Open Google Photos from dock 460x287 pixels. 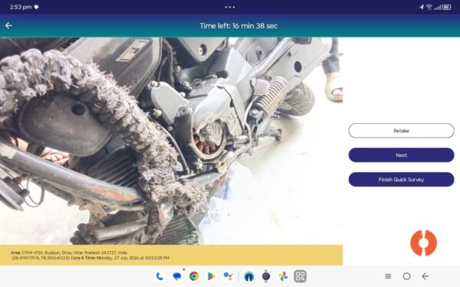click(283, 276)
